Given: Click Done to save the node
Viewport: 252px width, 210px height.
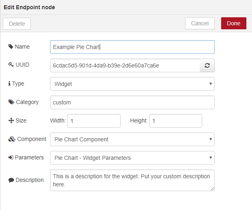Looking at the screenshot, I should click(234, 23).
